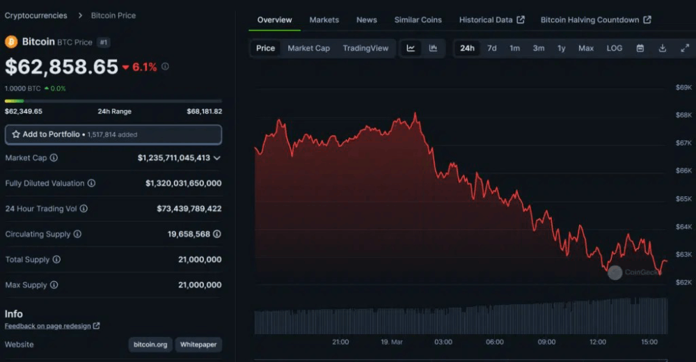Open the bitcoin.org website link

coord(150,344)
